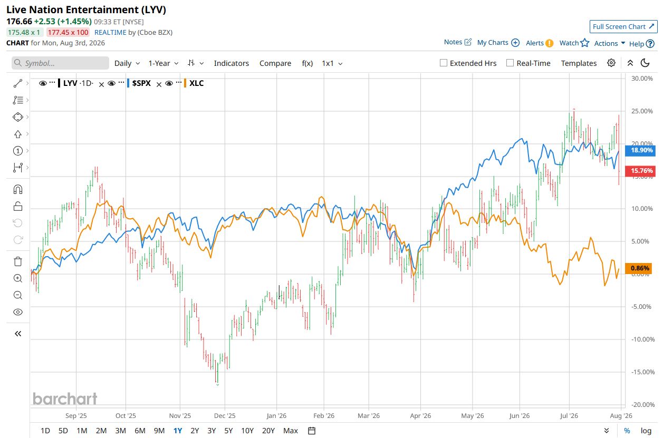The image size is (663, 438).
Task: Click the Watch star icon
Action: click(584, 43)
